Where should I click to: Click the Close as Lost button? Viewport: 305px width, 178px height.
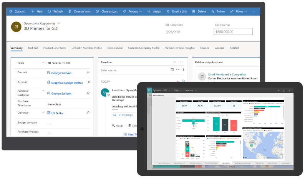pos(107,12)
